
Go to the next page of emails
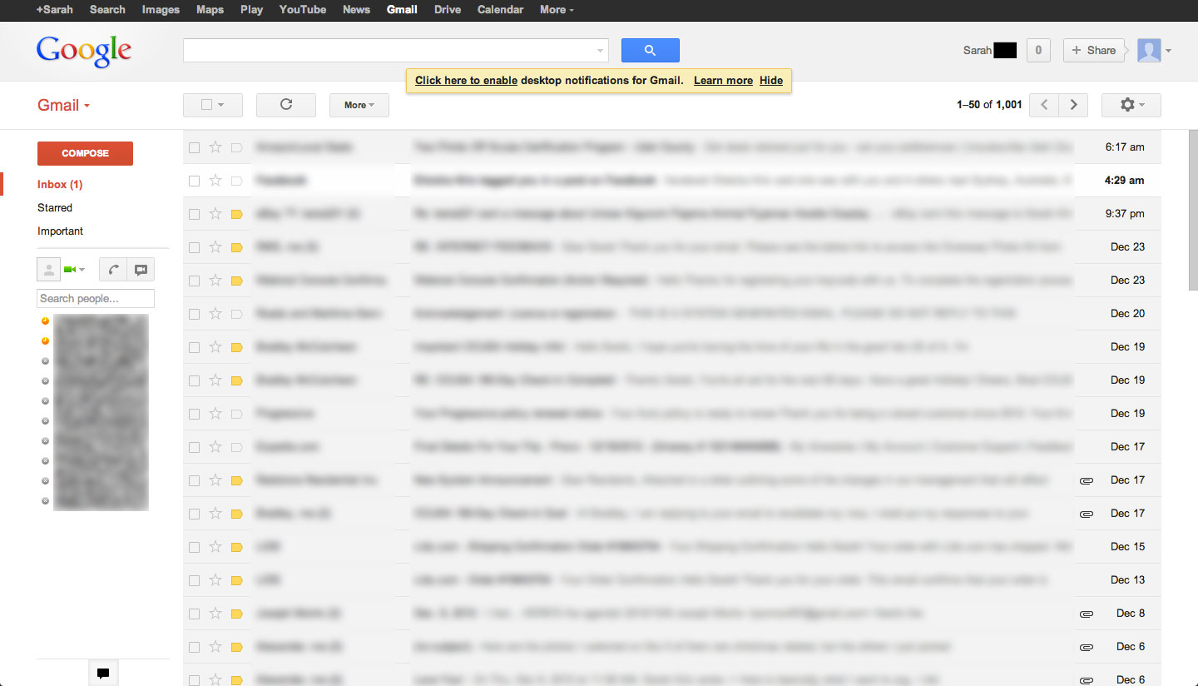[x=1073, y=105]
